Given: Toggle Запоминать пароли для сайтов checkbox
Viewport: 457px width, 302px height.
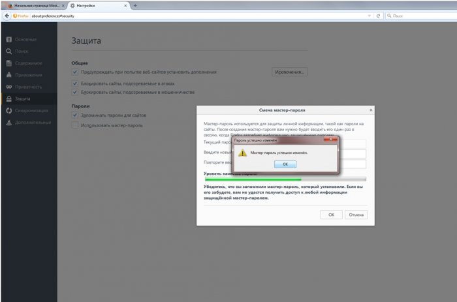Looking at the screenshot, I should pos(75,115).
